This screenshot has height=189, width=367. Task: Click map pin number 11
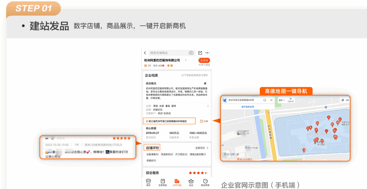pos(334,131)
